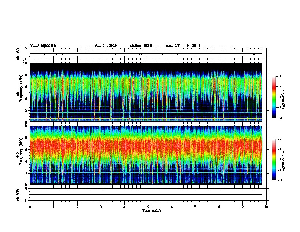This screenshot has width=300, height=232.
Task: Select the ch.1 colorbar PSD unit label
Action: click(284, 99)
